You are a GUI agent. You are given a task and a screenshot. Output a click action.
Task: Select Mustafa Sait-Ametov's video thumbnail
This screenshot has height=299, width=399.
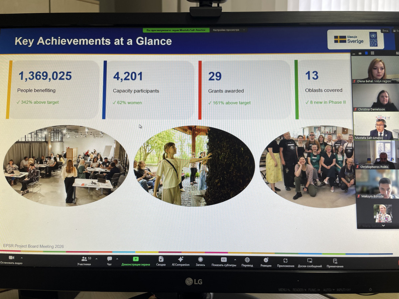coord(376,126)
